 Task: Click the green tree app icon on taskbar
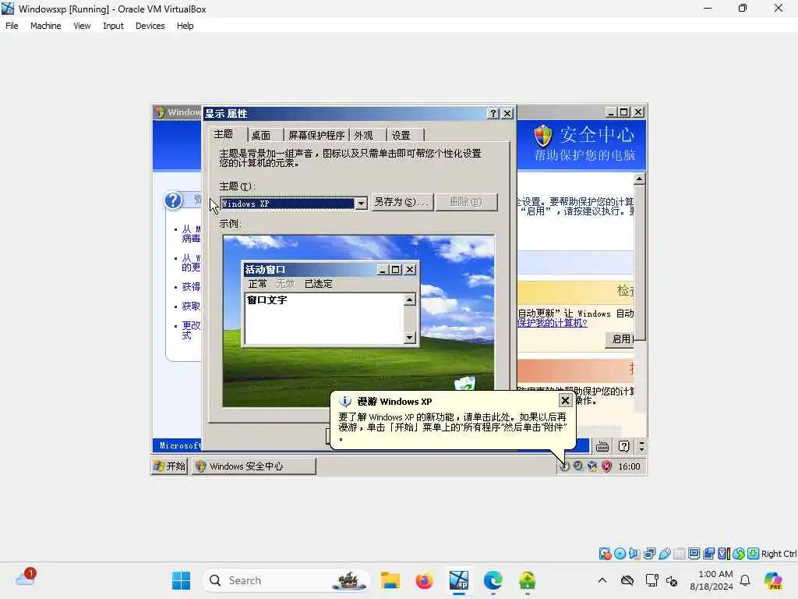[528, 580]
